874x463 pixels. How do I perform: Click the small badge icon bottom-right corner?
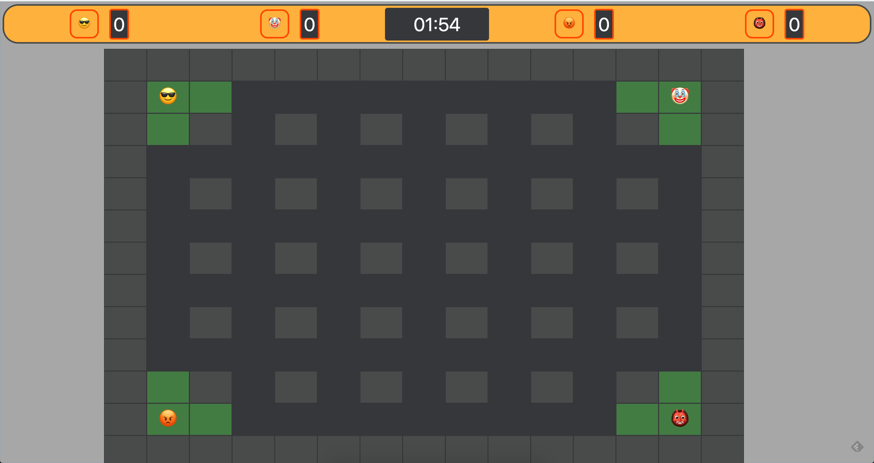[857, 446]
